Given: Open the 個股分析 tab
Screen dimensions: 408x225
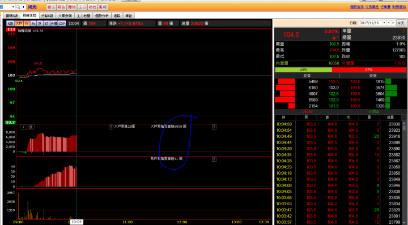Looking at the screenshot, I should 102,16.
